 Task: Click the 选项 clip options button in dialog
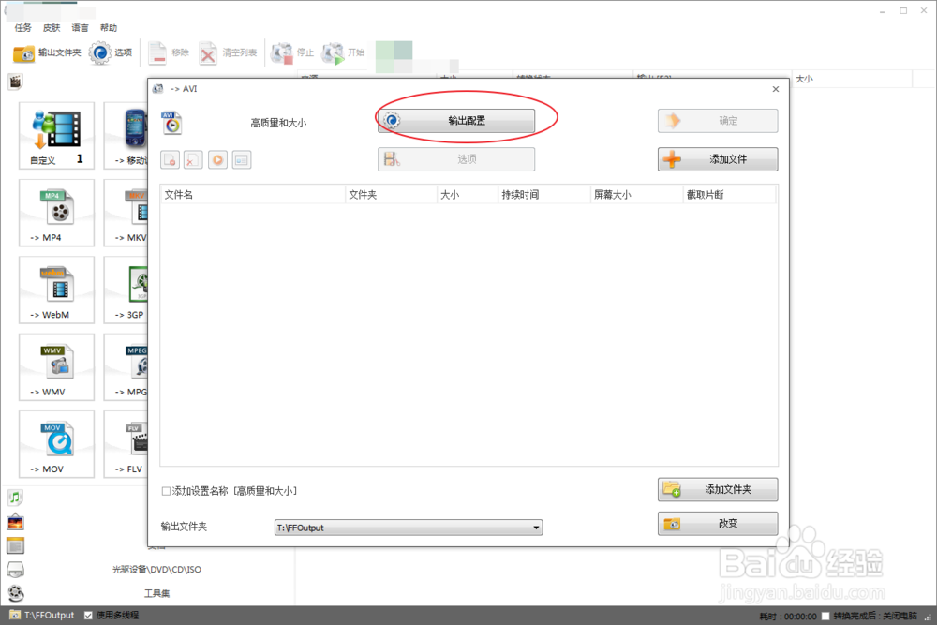(456, 159)
